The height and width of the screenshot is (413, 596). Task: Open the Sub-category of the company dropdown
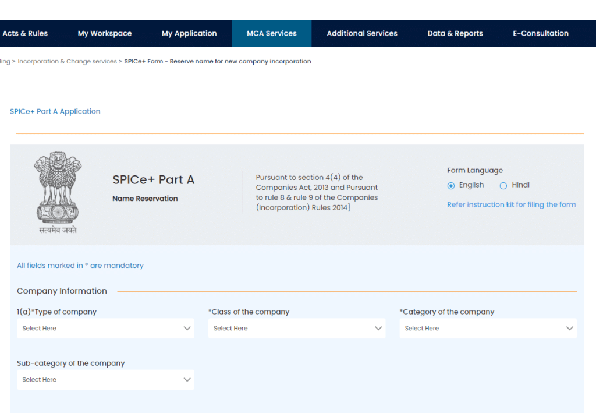[x=106, y=380]
